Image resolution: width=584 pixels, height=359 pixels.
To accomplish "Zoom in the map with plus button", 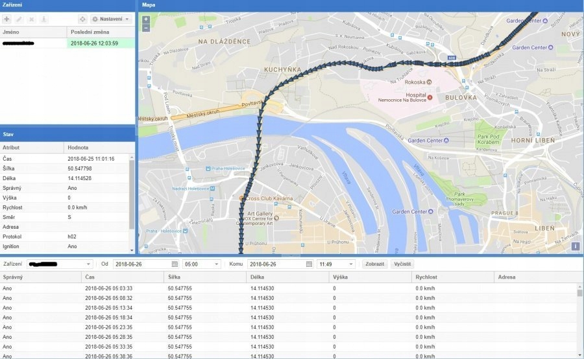I will 146,19.
